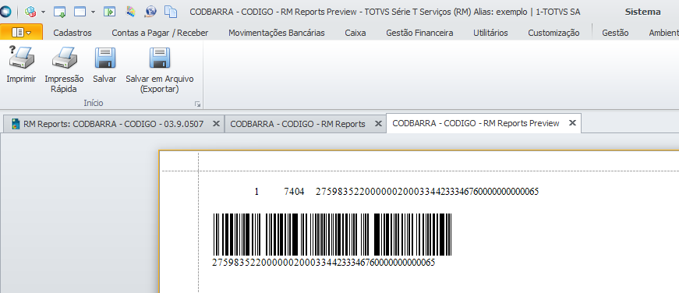
Task: Open the orange application menu button
Action: [21, 32]
